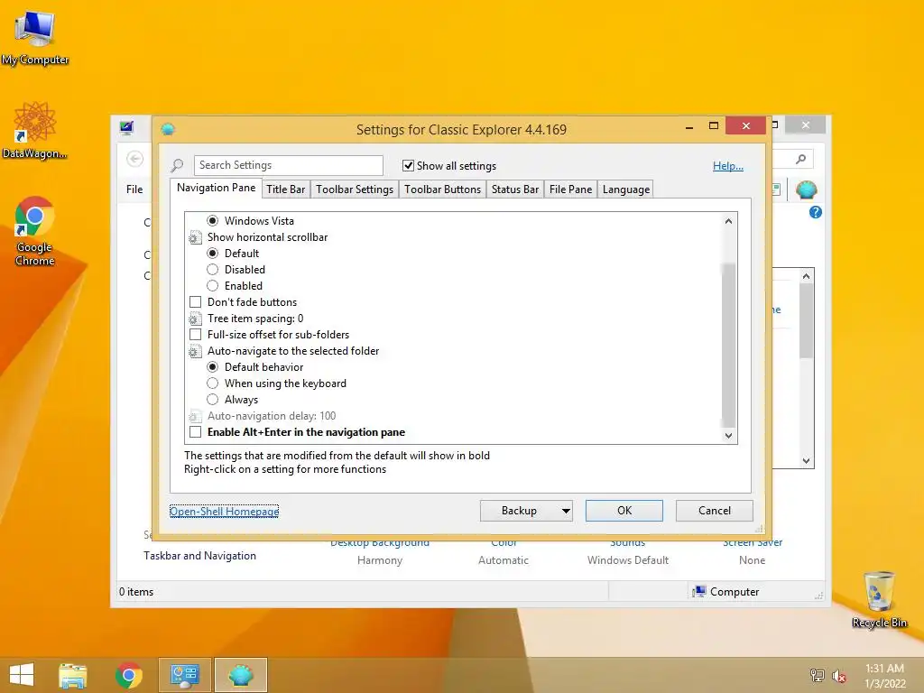Click the search icon in background window
This screenshot has height=693, width=924.
pos(800,159)
